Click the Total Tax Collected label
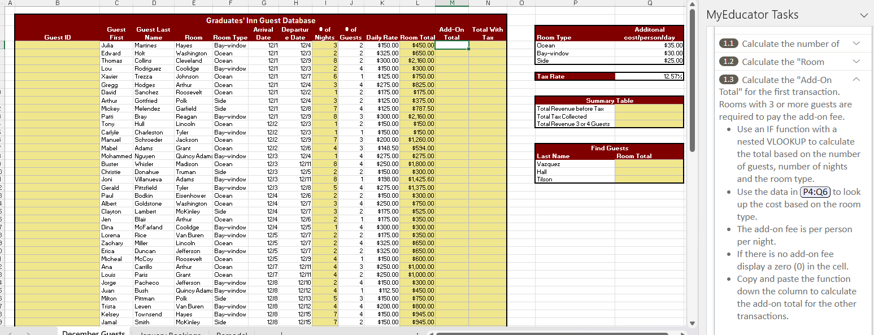This screenshot has width=874, height=335. point(575,116)
